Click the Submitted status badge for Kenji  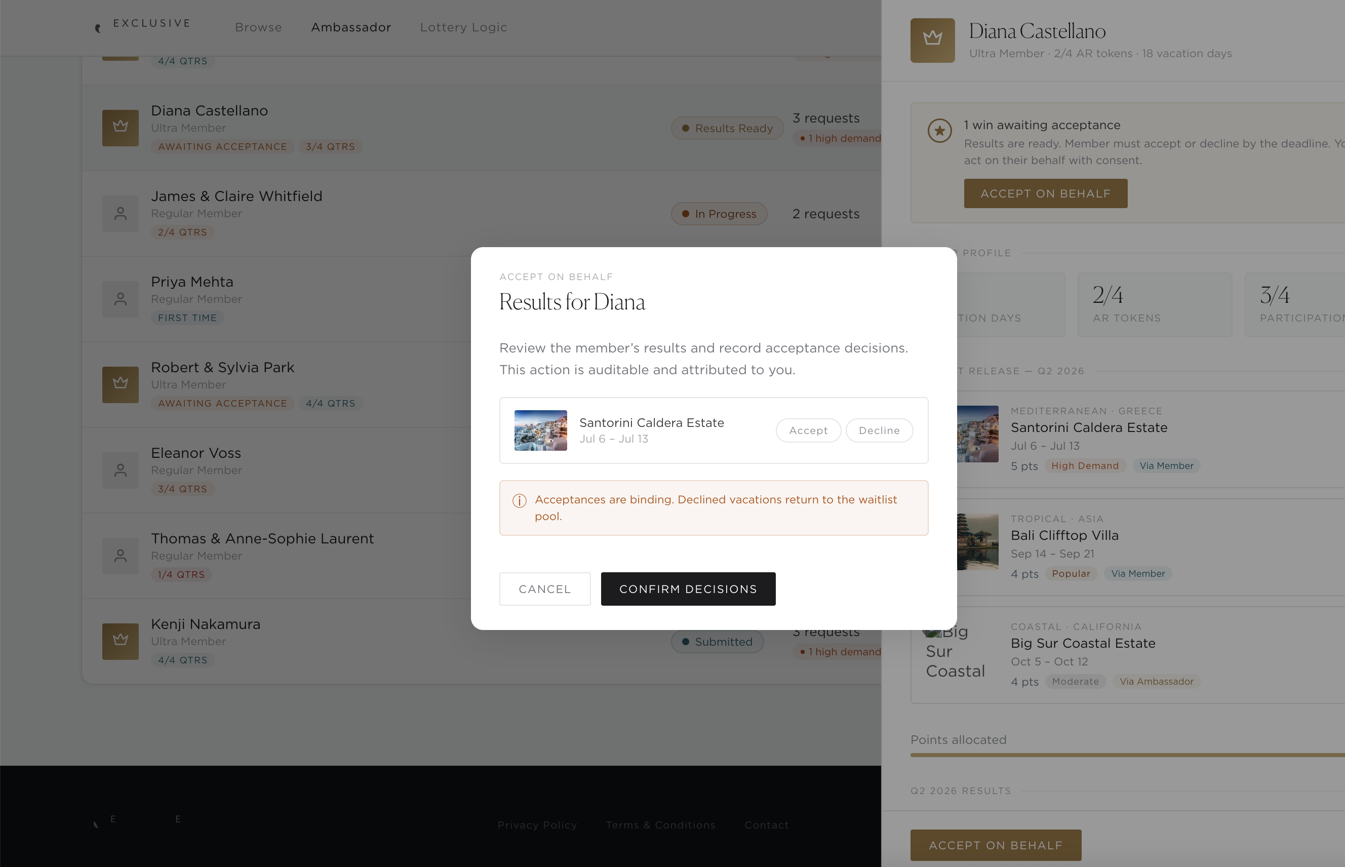717,641
